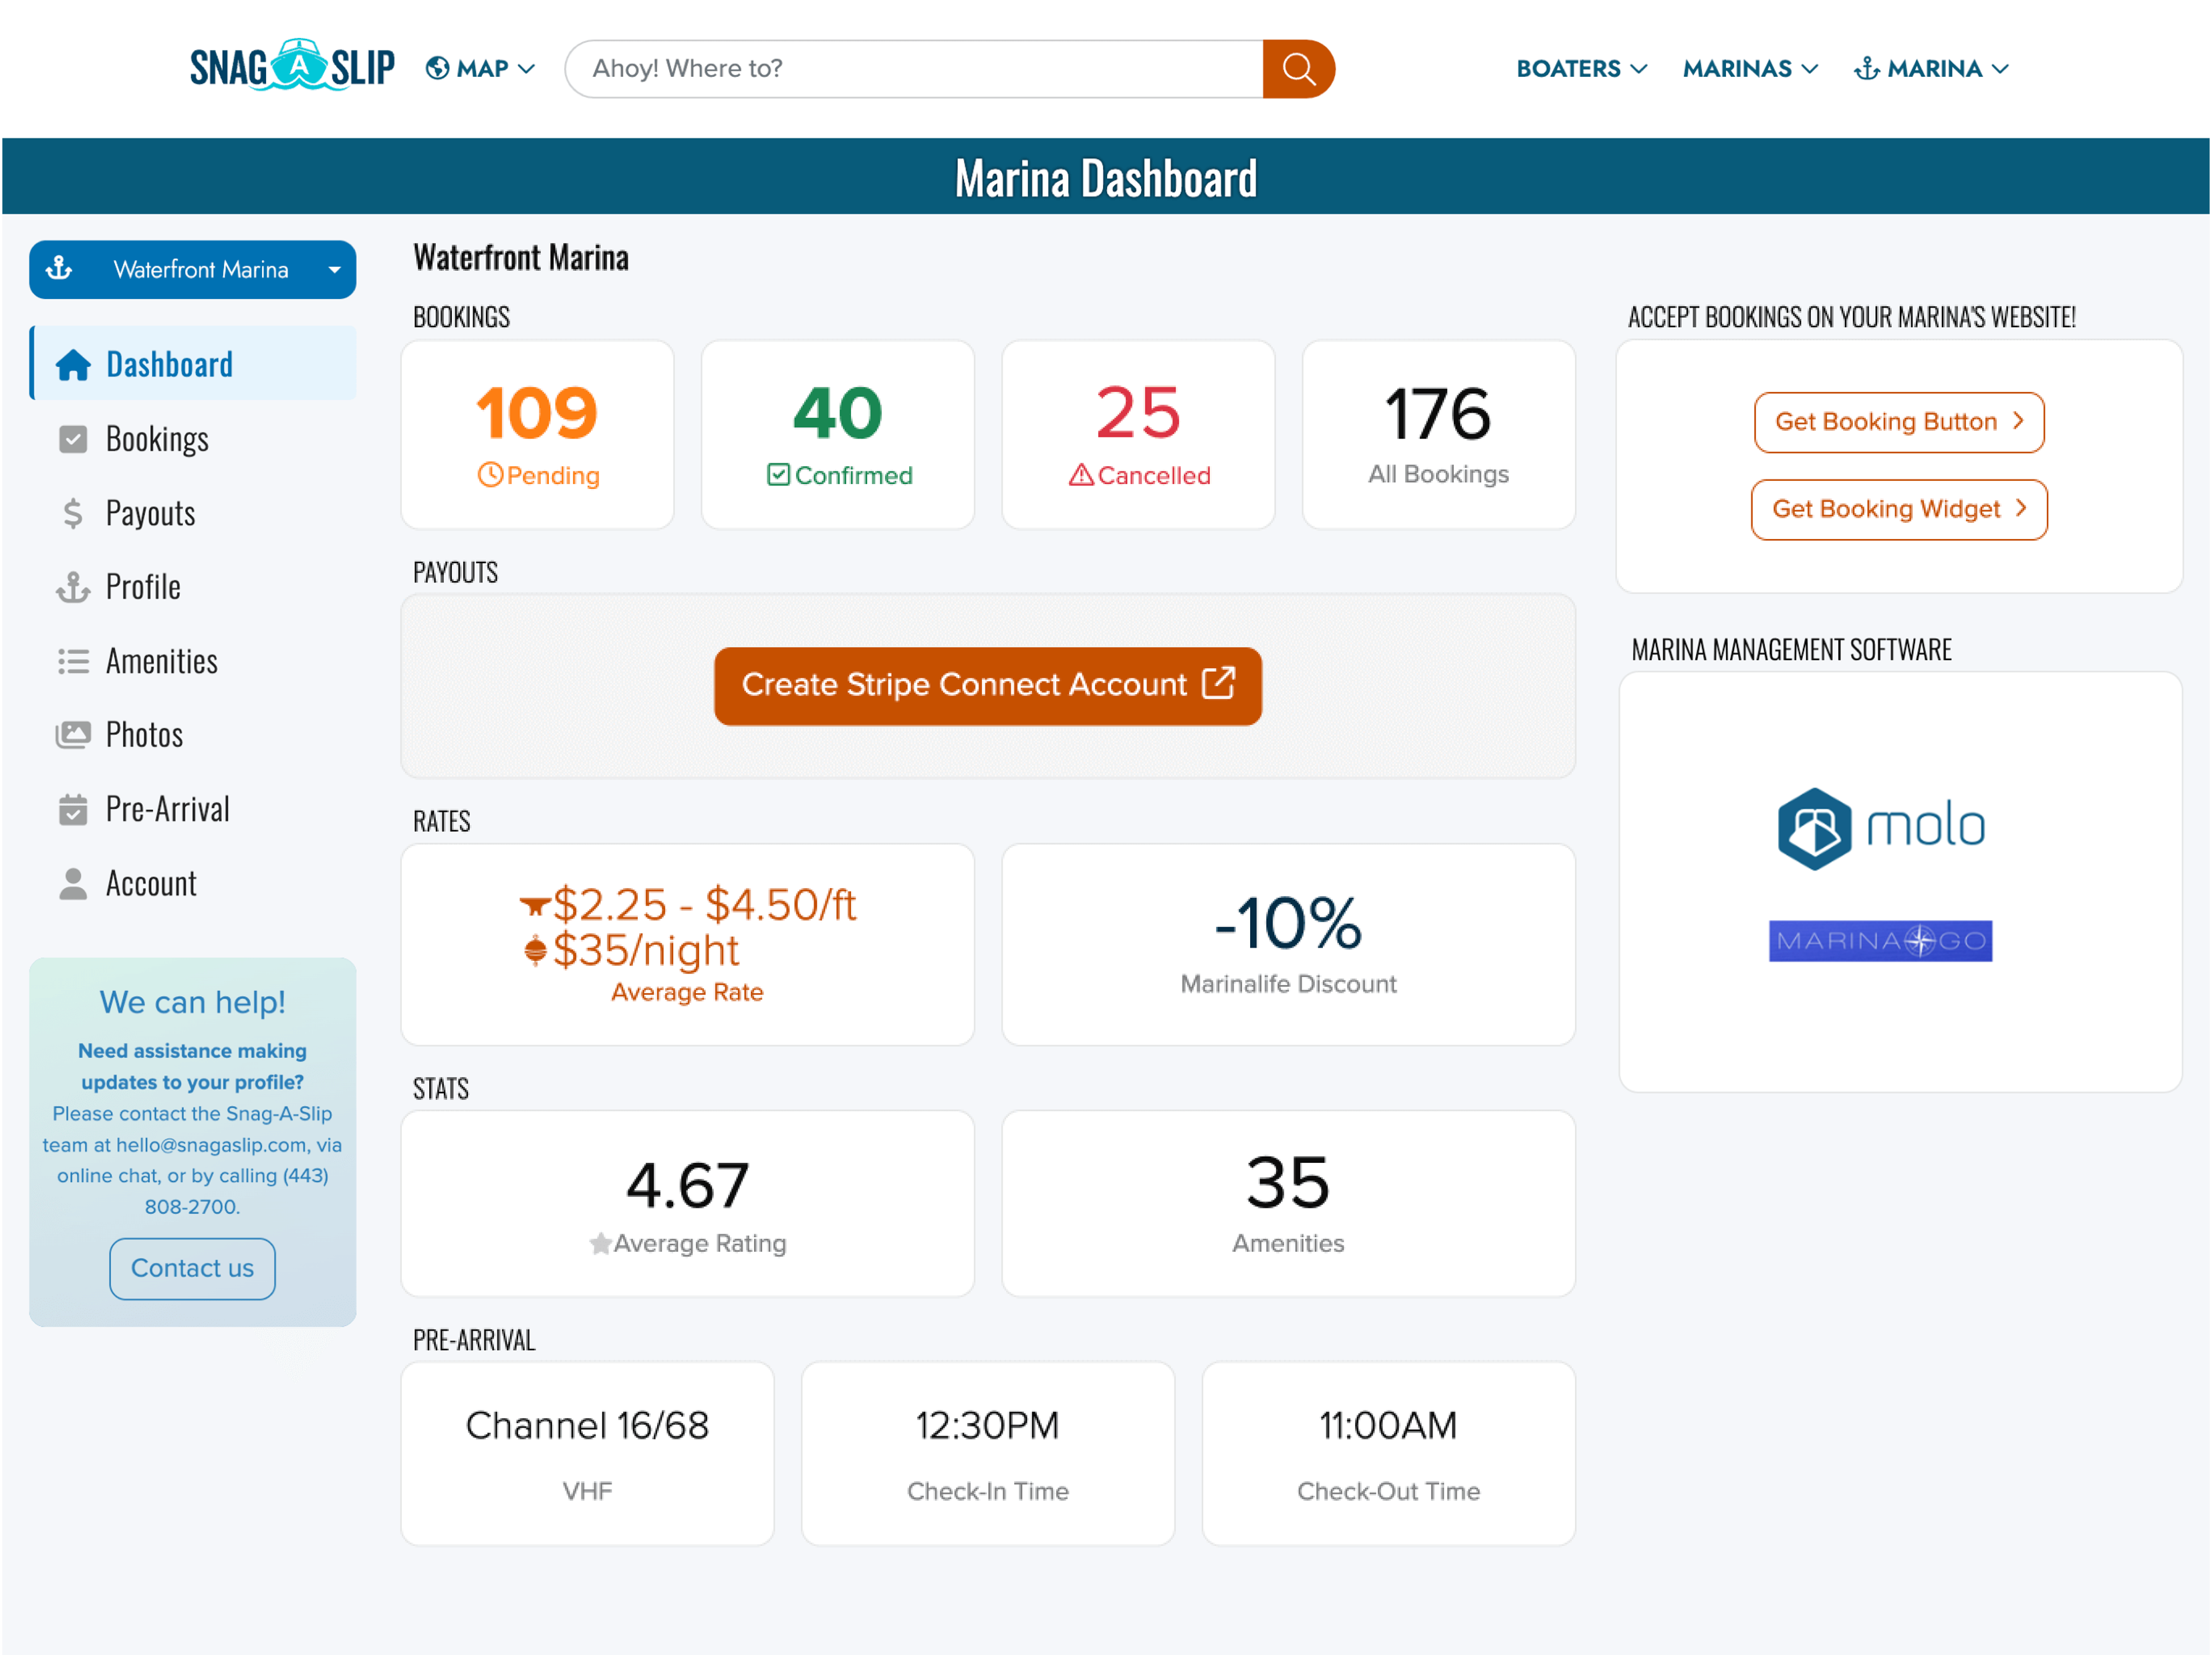Screen dimensions: 2212x1655
Task: Open Photos in sidebar
Action: click(x=193, y=736)
